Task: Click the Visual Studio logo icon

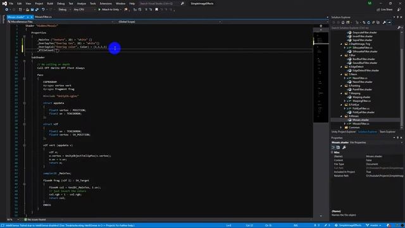Action: 4,4
